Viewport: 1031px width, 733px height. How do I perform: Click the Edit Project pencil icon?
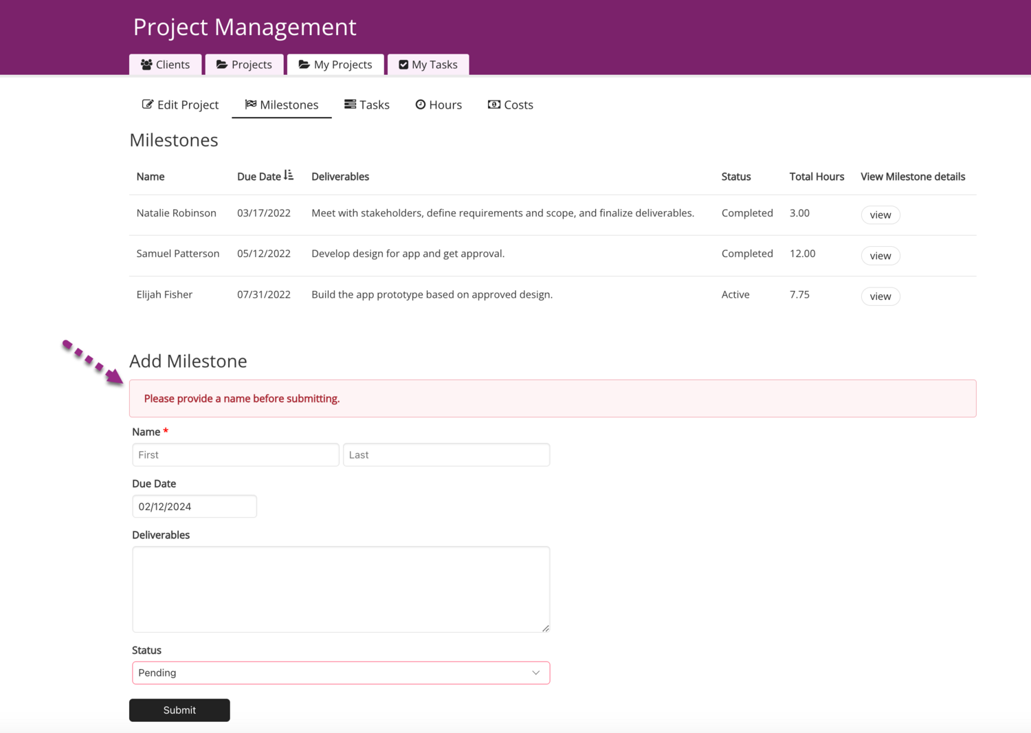coord(148,105)
